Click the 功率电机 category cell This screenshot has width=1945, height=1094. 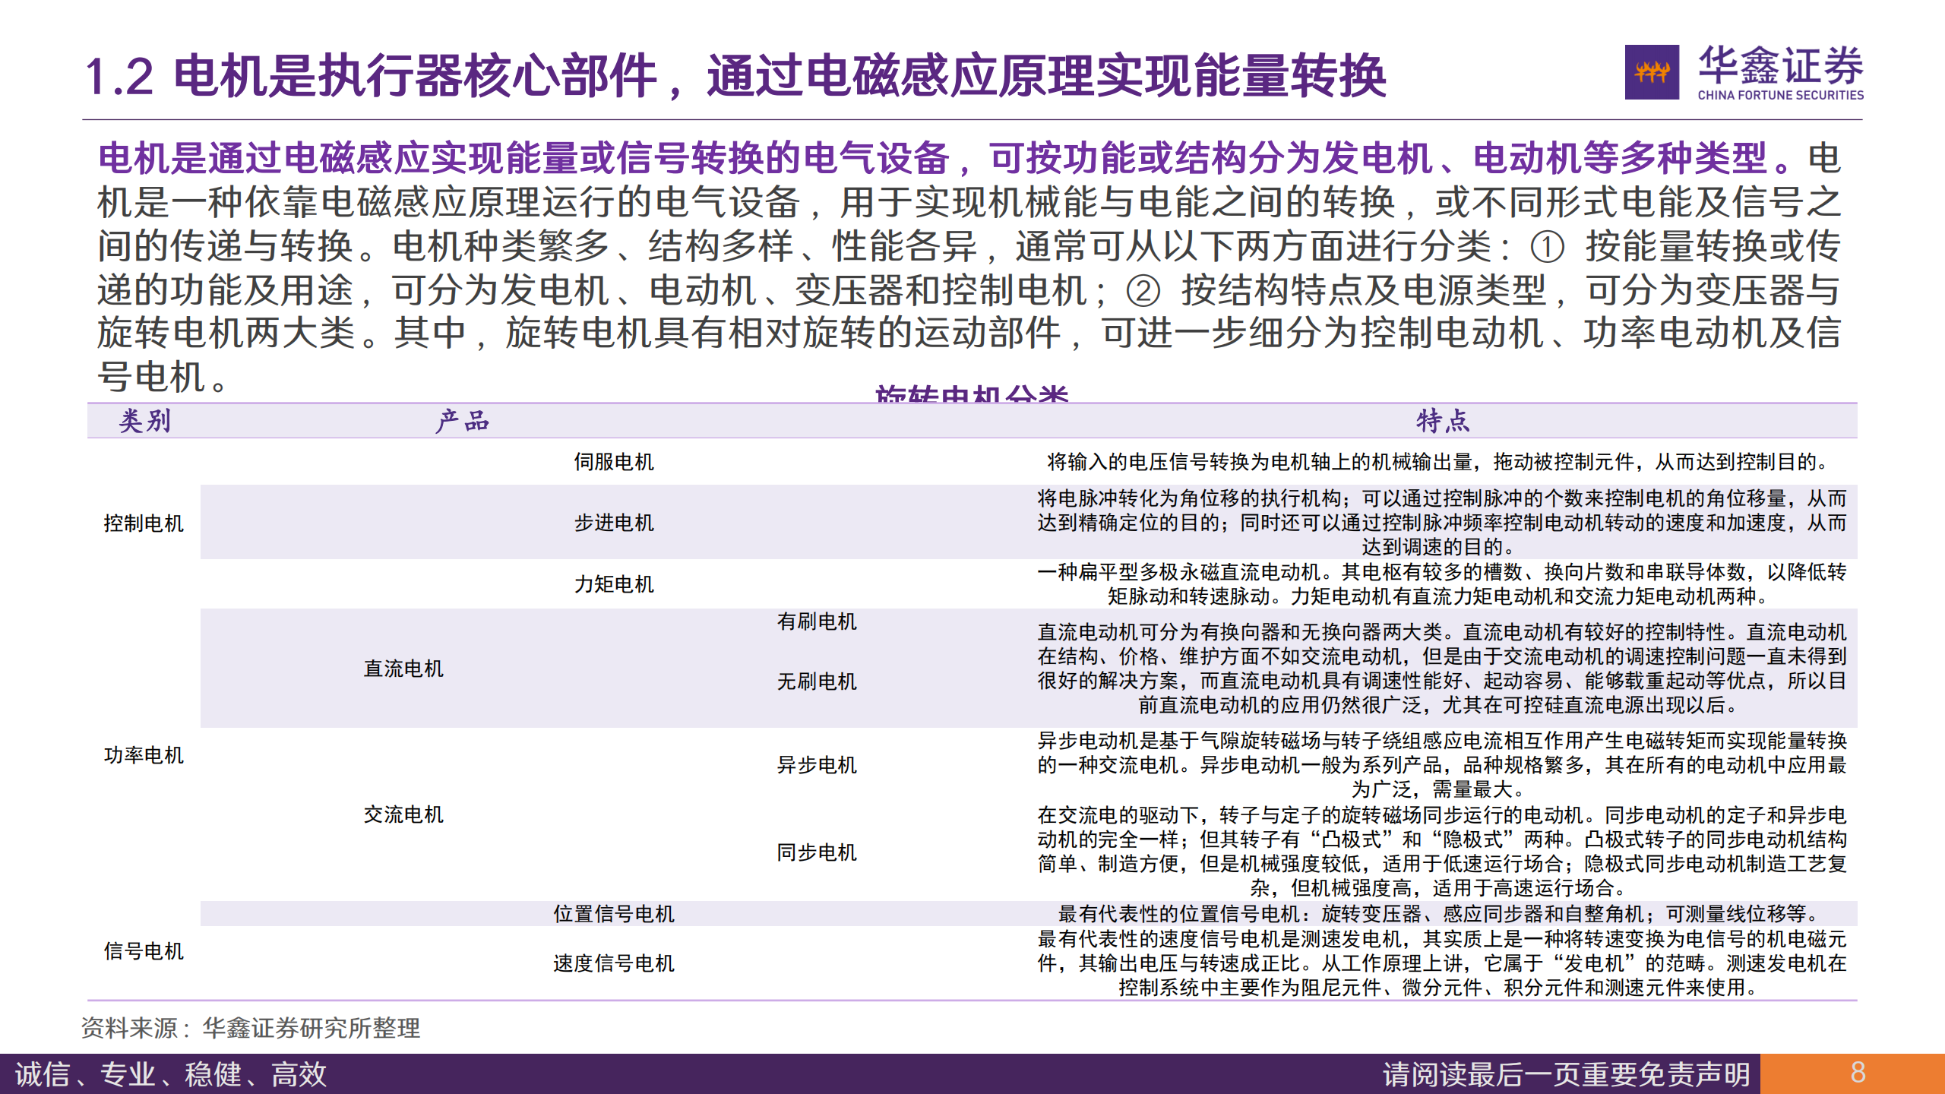coord(144,755)
